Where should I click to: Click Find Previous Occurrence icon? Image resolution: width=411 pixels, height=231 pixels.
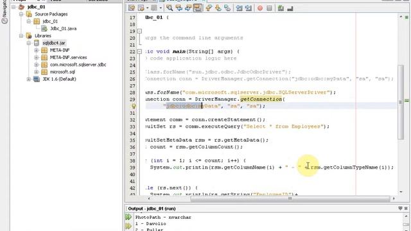coord(179,8)
